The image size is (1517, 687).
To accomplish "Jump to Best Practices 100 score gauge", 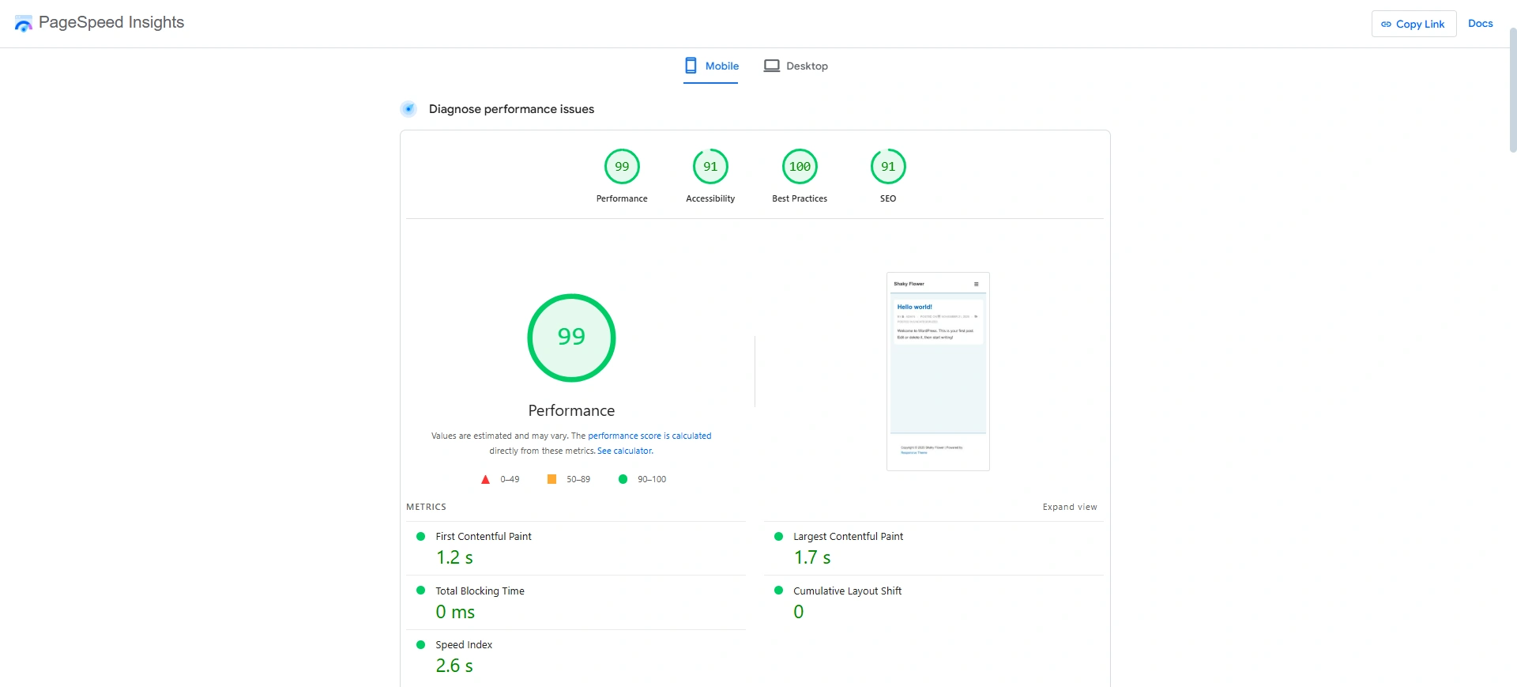I will (800, 166).
